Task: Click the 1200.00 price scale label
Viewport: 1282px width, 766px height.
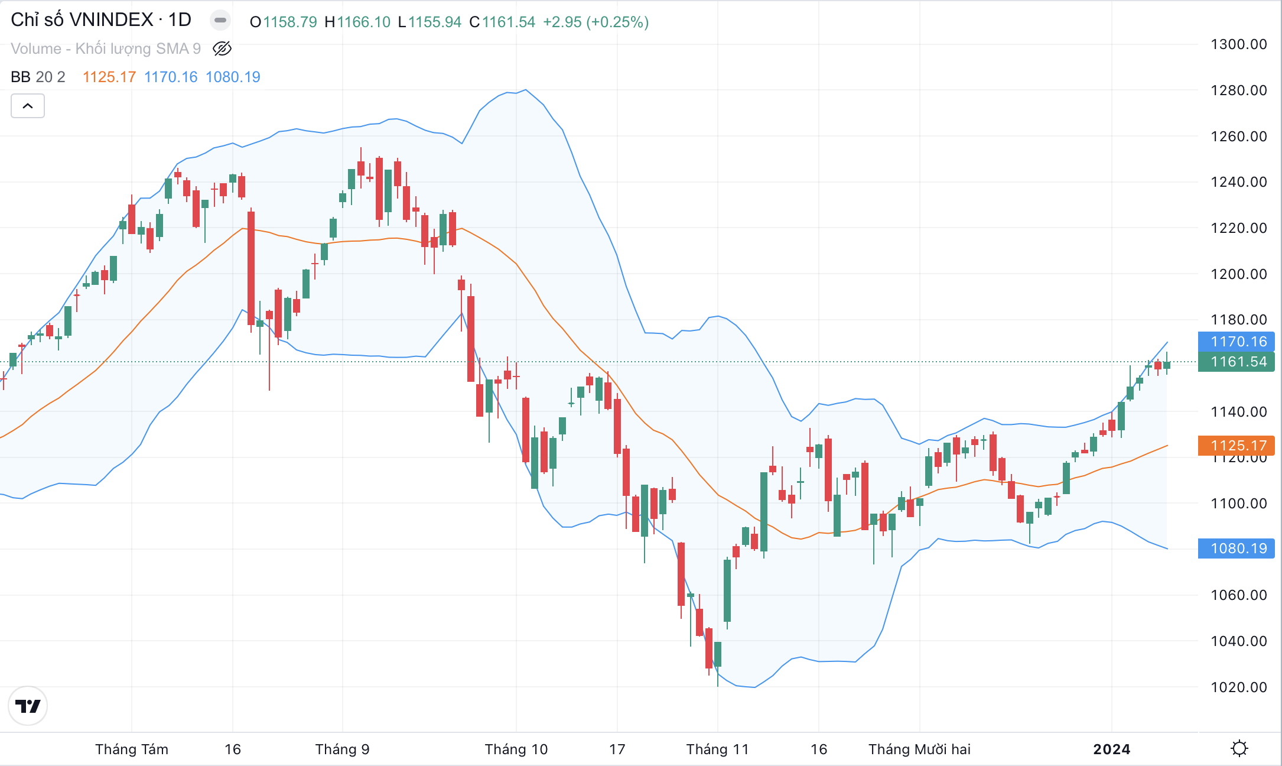Action: click(x=1239, y=274)
